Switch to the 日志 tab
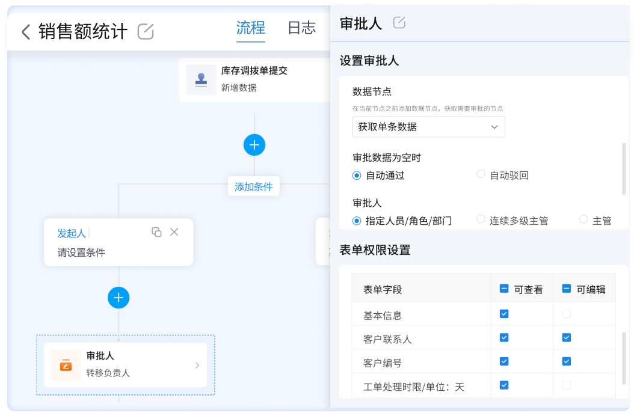637x413 pixels. pyautogui.click(x=301, y=28)
